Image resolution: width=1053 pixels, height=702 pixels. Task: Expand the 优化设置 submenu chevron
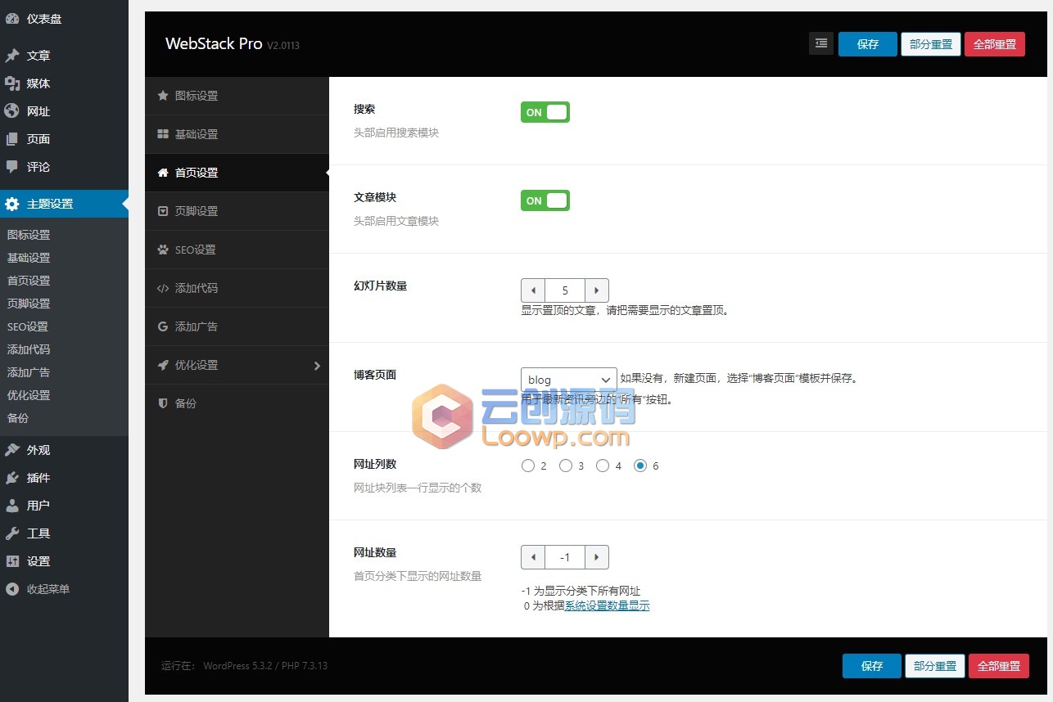pos(317,366)
